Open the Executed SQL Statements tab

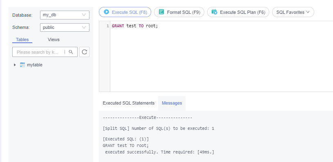[128, 103]
